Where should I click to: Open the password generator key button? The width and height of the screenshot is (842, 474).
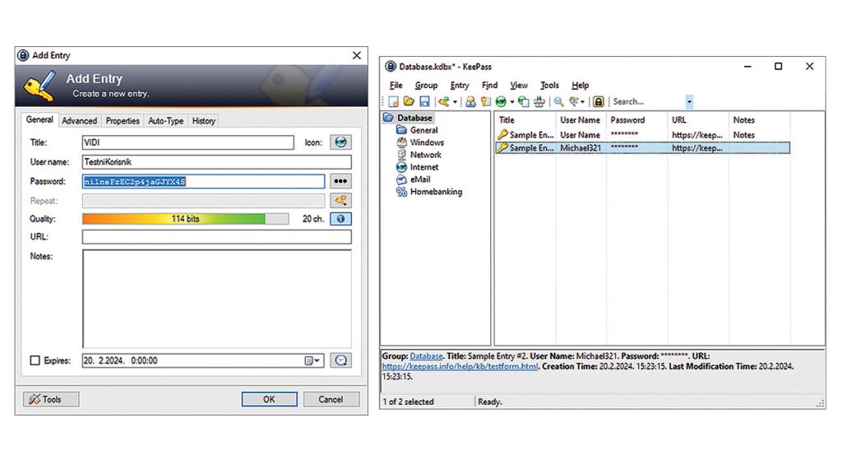[x=340, y=200]
